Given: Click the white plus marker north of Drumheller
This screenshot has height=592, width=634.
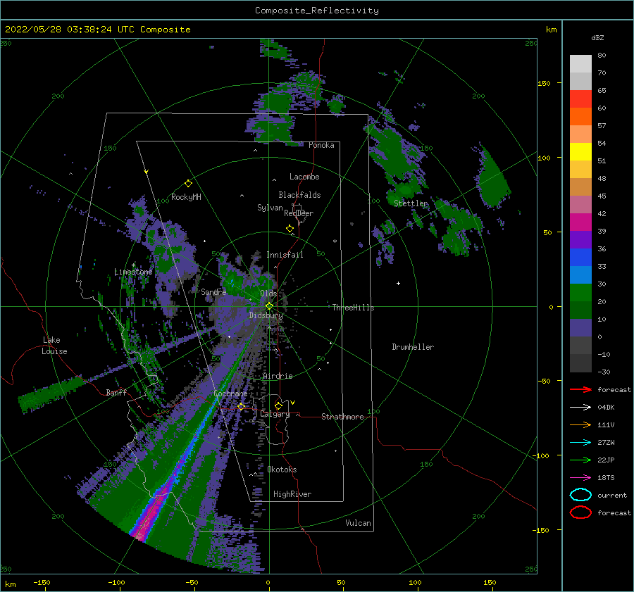Looking at the screenshot, I should [398, 283].
